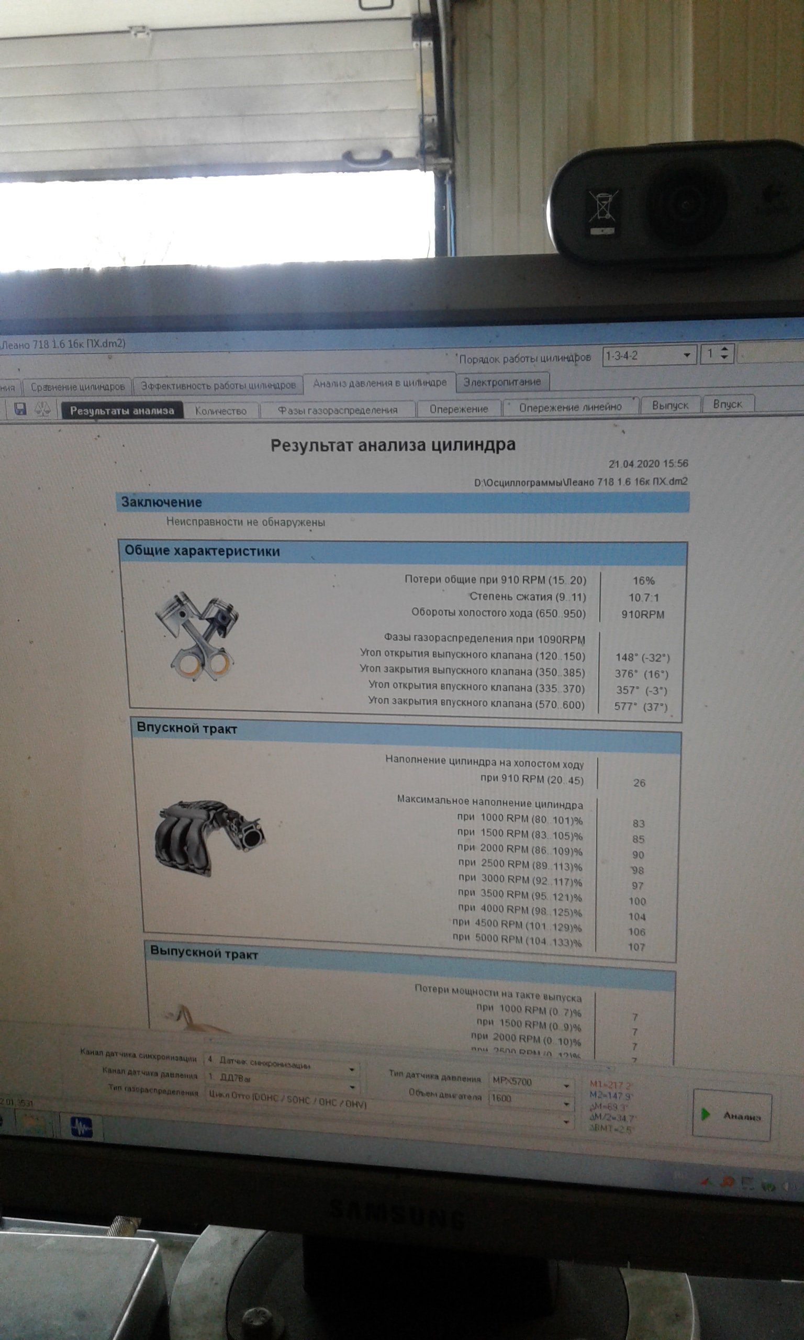
Task: Open the cylinder firing order dropdown
Action: (x=686, y=355)
